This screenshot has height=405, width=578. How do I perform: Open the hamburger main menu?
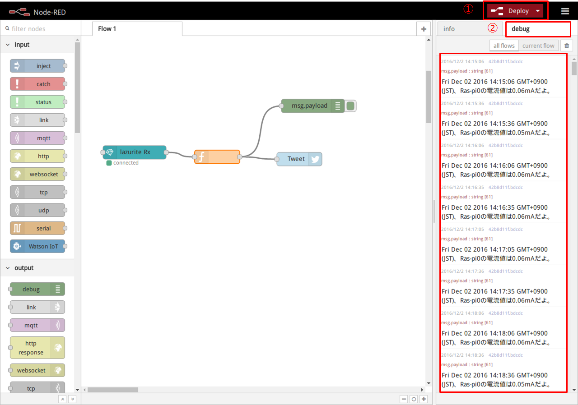pyautogui.click(x=565, y=11)
